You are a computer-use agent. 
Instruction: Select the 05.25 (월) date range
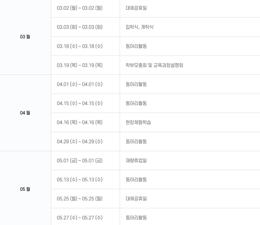pos(79,198)
